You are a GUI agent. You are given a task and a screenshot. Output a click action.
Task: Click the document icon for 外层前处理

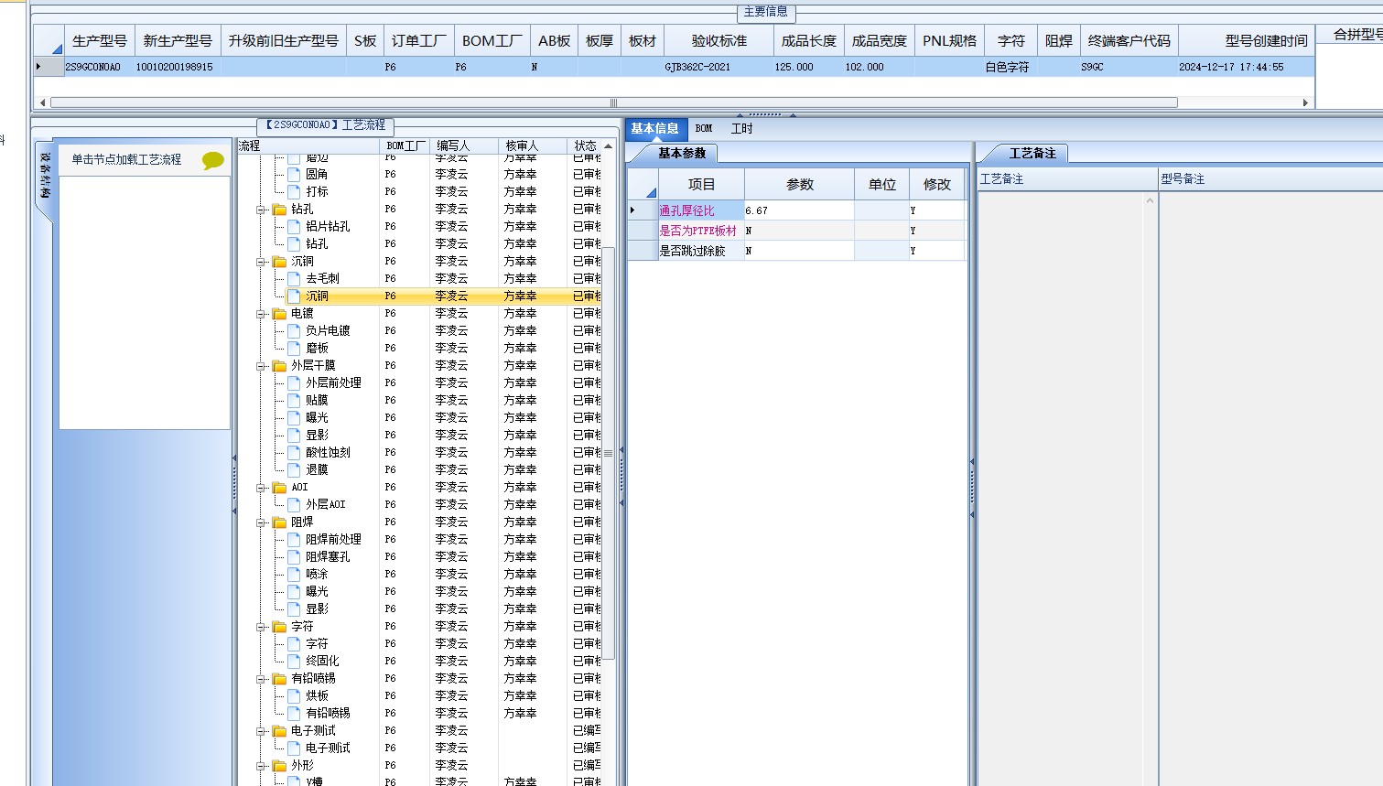294,382
